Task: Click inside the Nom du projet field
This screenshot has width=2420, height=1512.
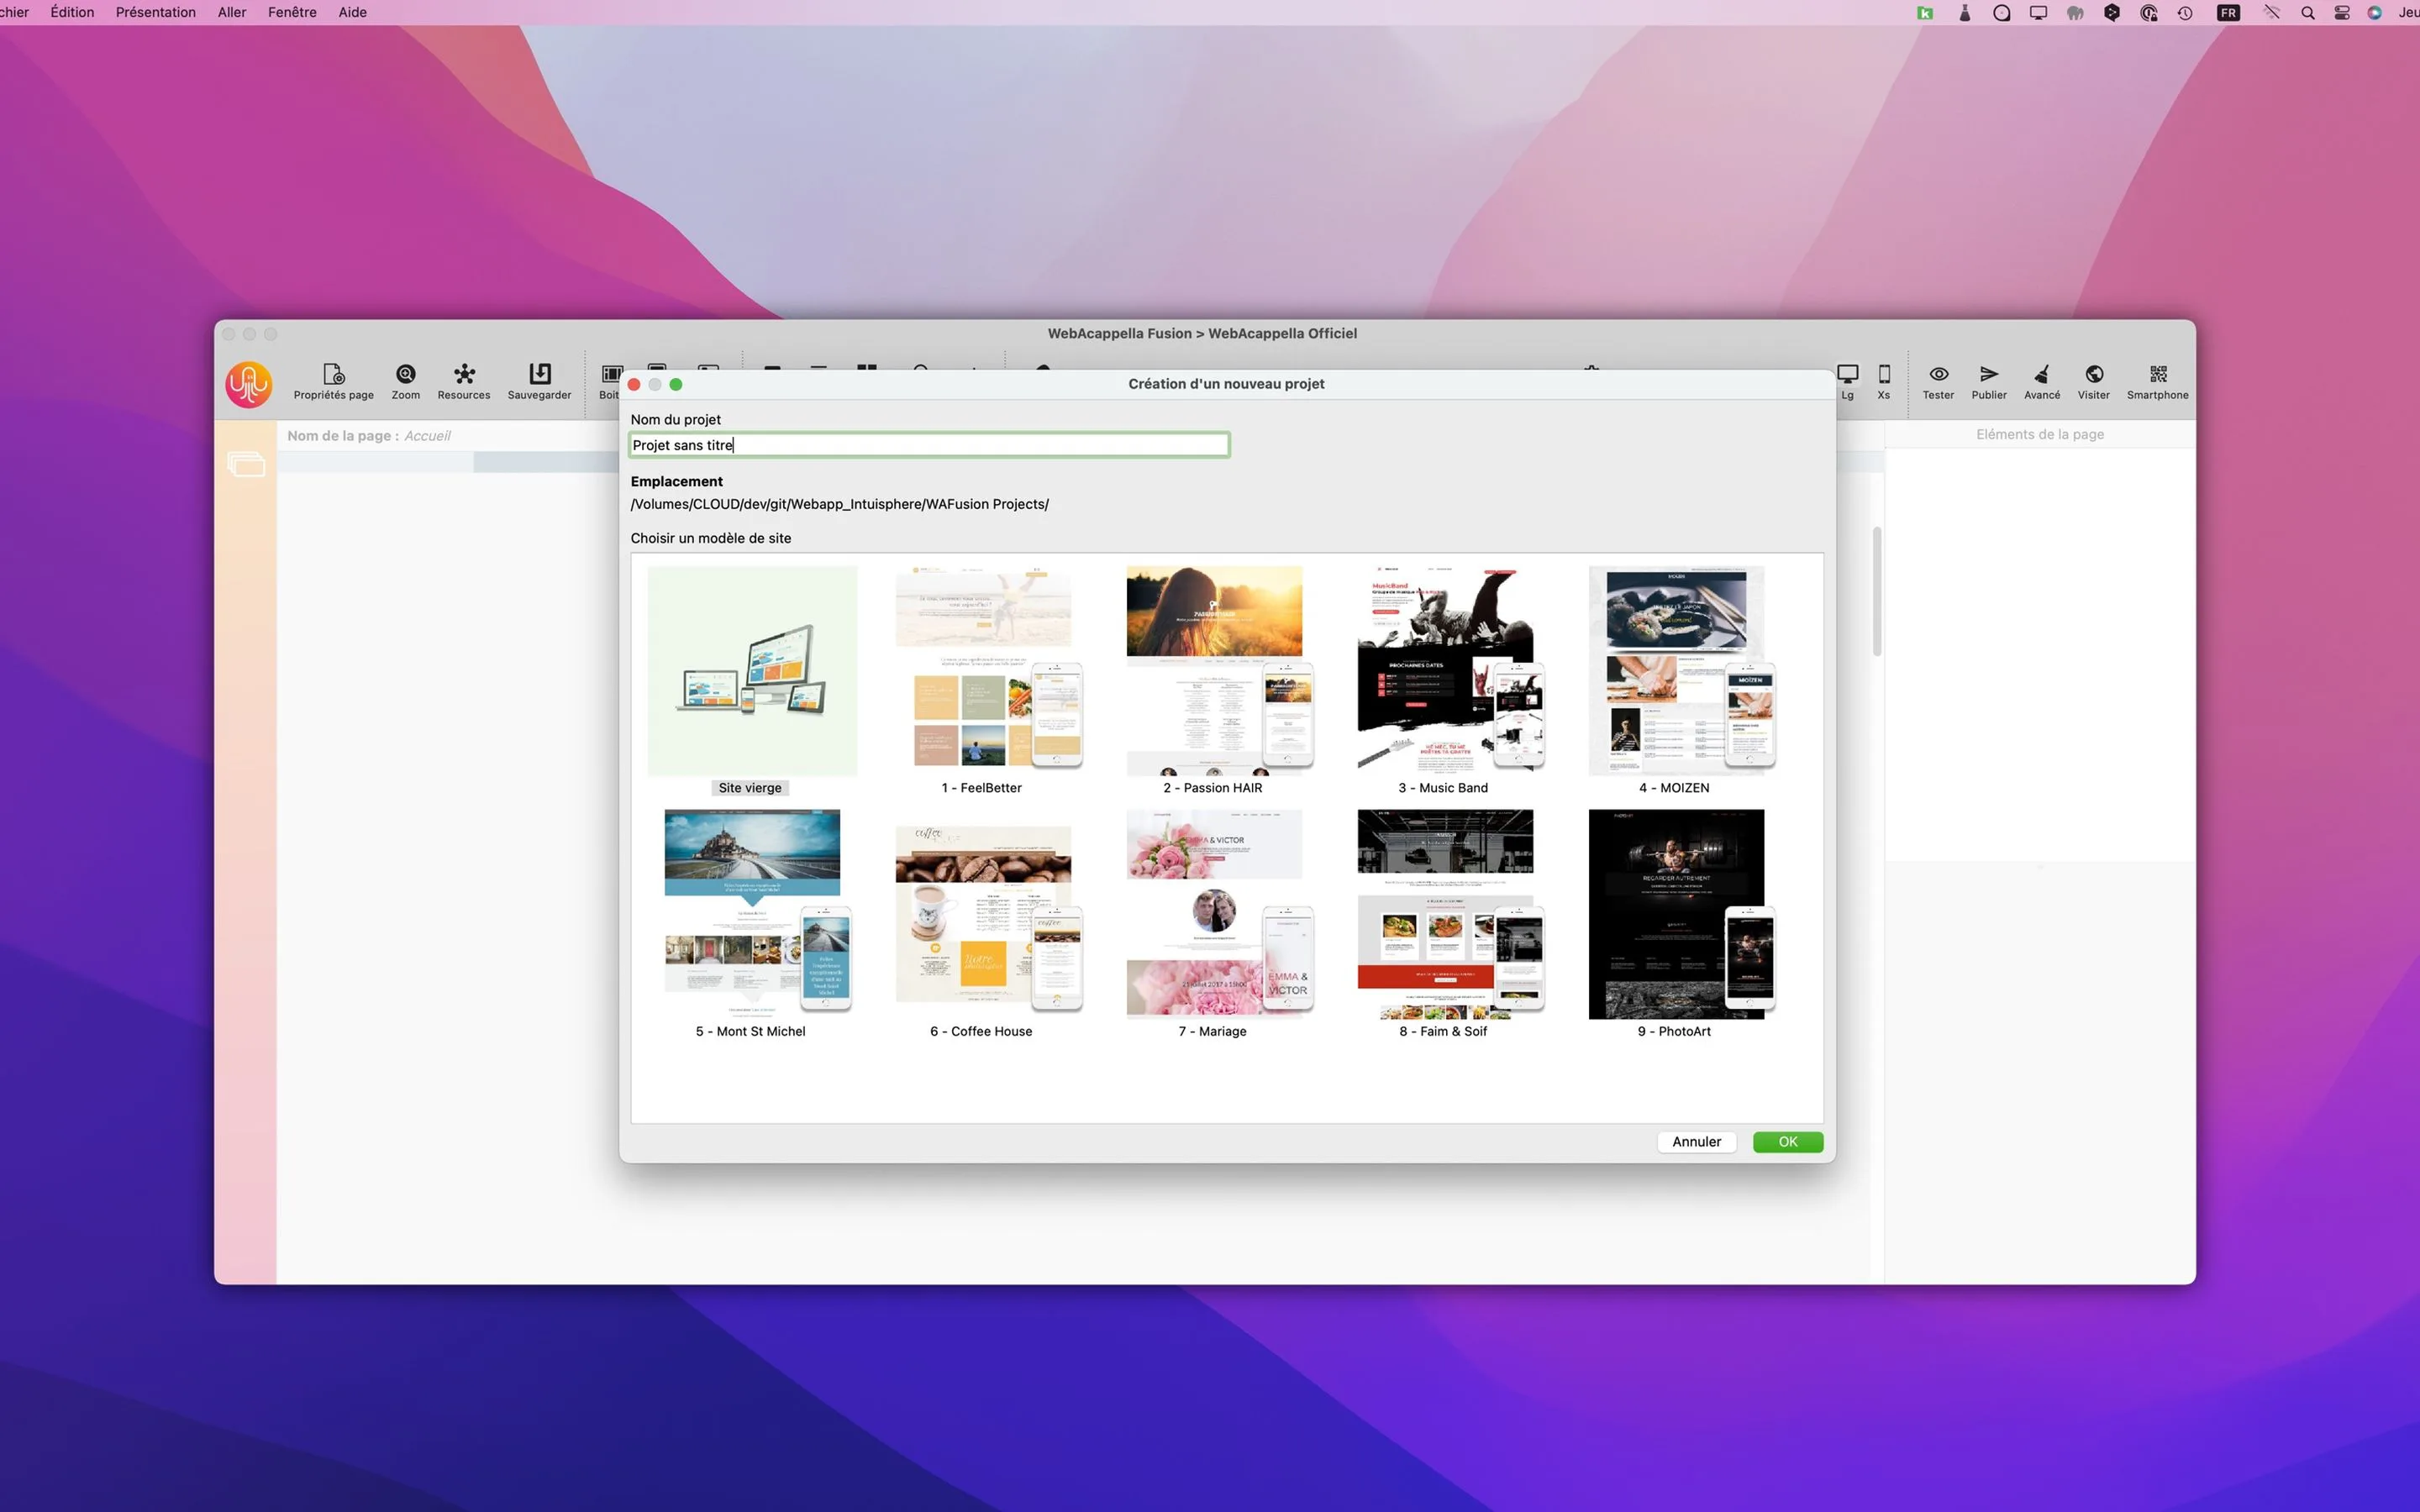Action: point(929,445)
